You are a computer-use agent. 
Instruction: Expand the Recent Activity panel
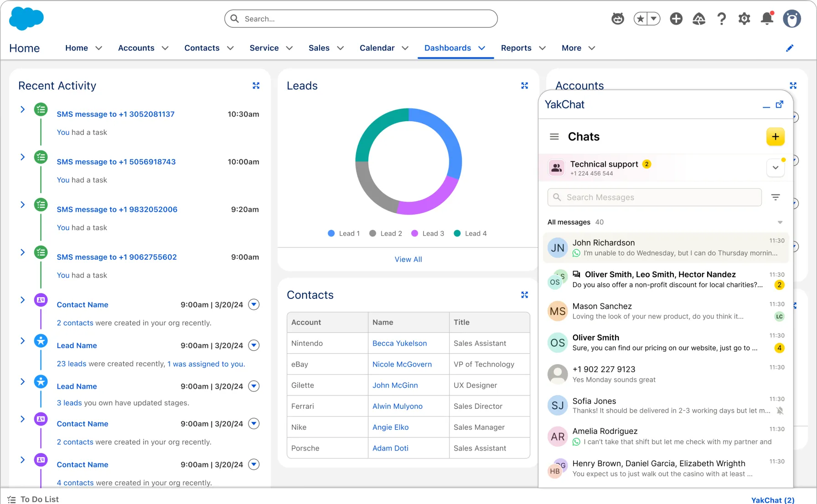(x=256, y=86)
